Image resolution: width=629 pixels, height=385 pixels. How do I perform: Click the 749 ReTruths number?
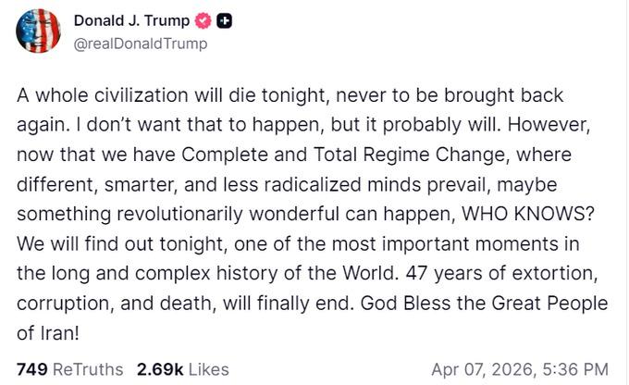tap(31, 369)
